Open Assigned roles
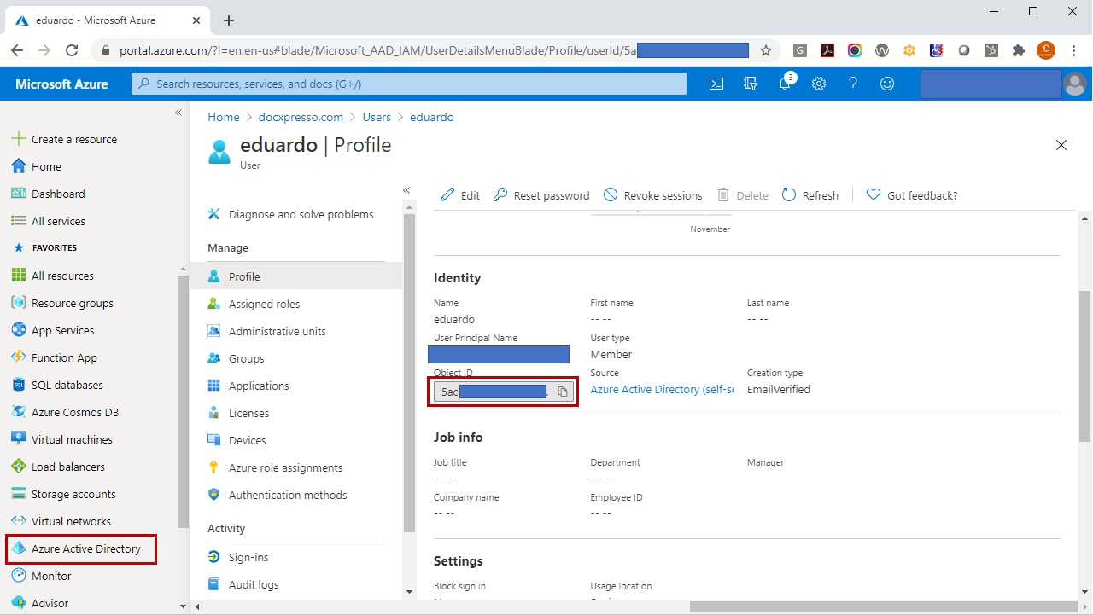1093x615 pixels. pyautogui.click(x=254, y=304)
